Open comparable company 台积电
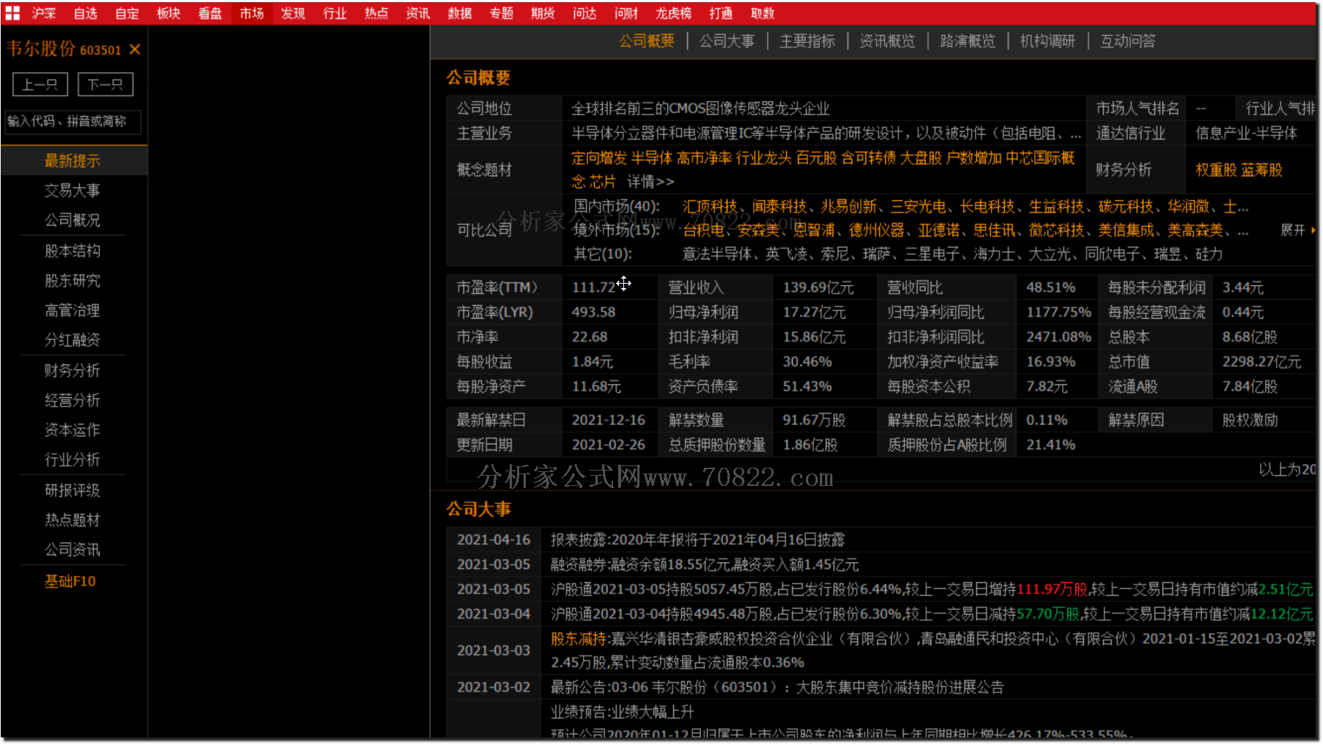 [703, 230]
